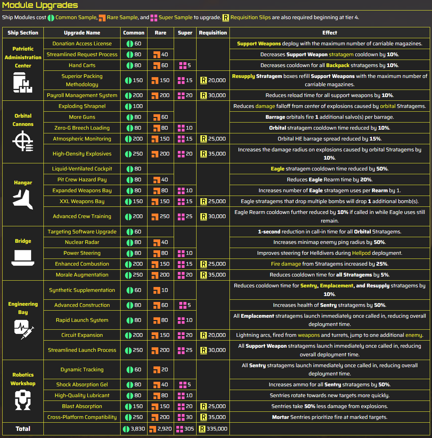Open the Common Sample link in intro
Image resolution: width=432 pixels, height=438 pixels.
pyautogui.click(x=76, y=17)
